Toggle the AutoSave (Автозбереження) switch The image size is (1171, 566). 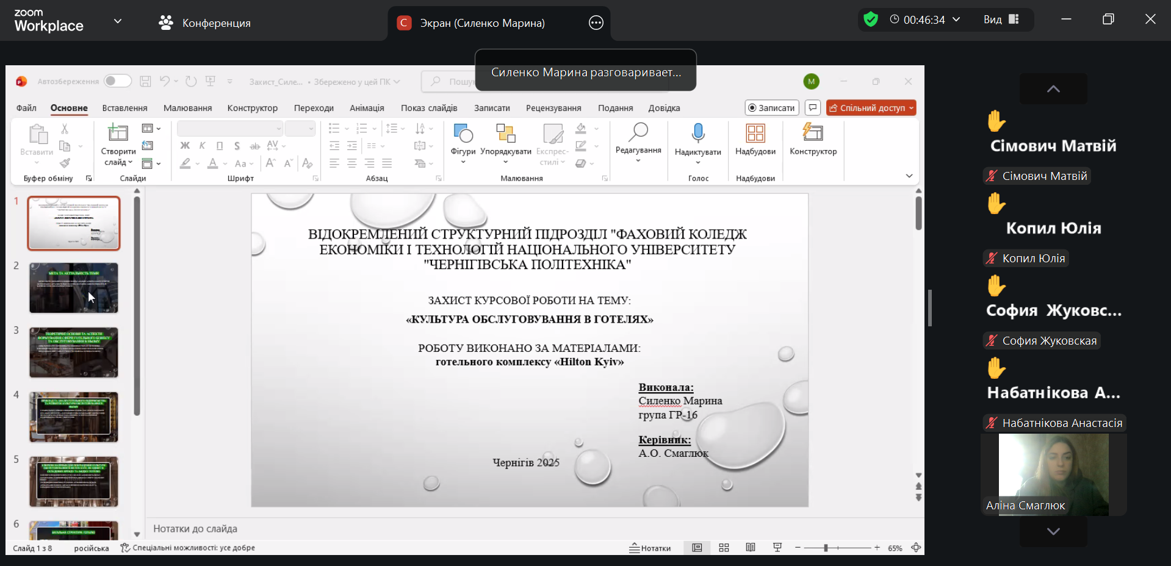pos(117,81)
